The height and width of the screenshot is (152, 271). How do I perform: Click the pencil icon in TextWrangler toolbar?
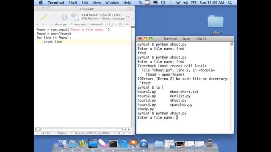point(44,17)
